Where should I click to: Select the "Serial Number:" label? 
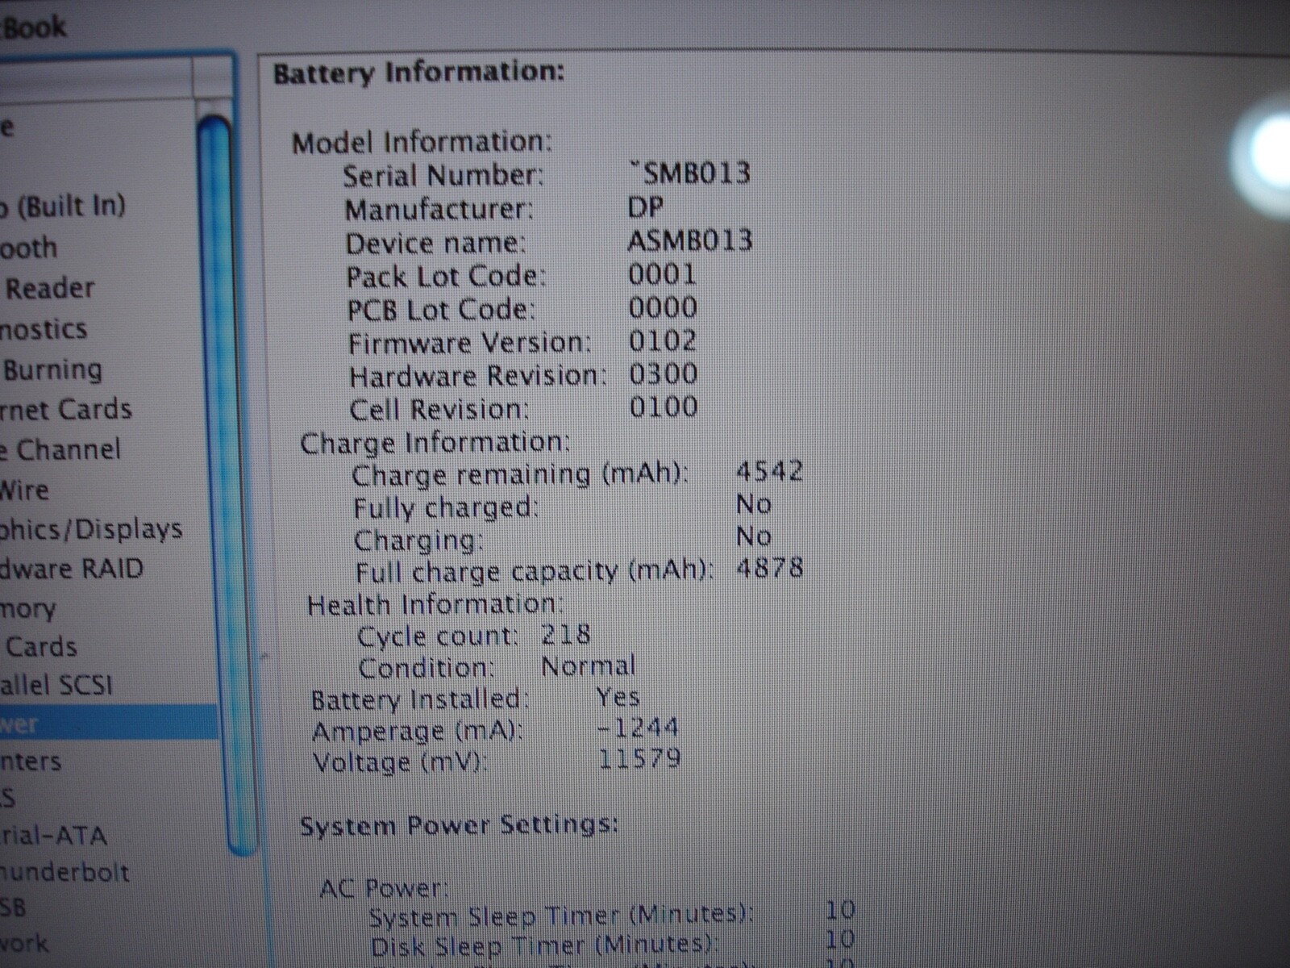coord(443,175)
